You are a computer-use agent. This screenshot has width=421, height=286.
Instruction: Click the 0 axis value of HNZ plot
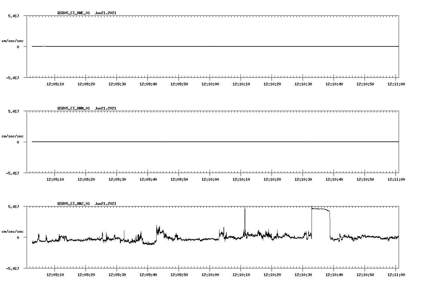pos(18,237)
